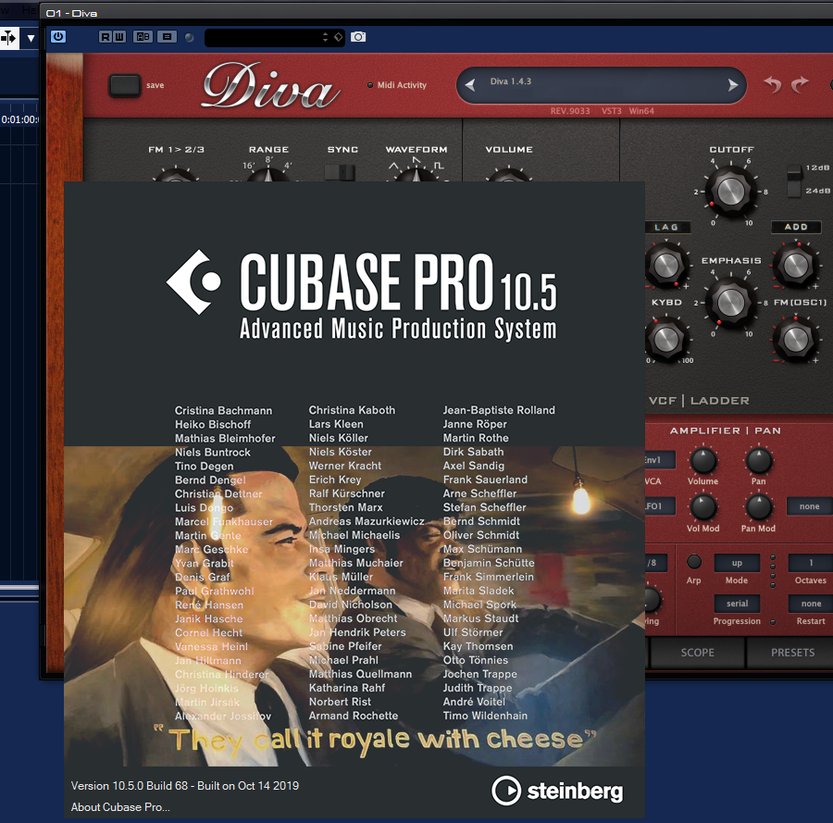Toggle the Arp on/off button
Screen dimensions: 833x823
coord(694,562)
